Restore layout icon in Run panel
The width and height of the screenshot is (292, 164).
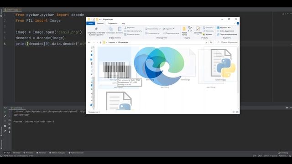[5, 126]
